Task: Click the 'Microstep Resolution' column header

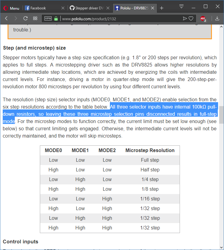Action: [x=150, y=150]
